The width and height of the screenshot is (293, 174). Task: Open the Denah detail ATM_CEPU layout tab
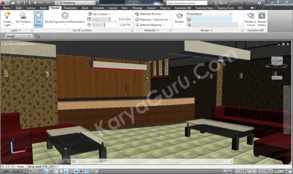(x=42, y=166)
